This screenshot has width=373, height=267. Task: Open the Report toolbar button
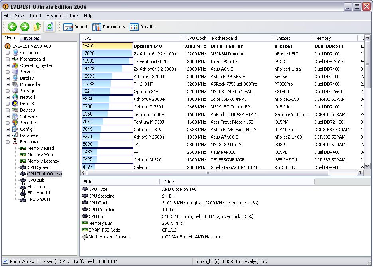[75, 27]
